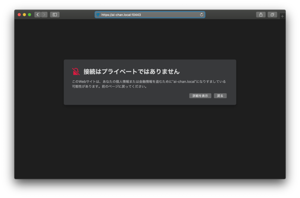Click the 接続はプライベートではありません heading
This screenshot has width=300, height=198.
pyautogui.click(x=131, y=71)
